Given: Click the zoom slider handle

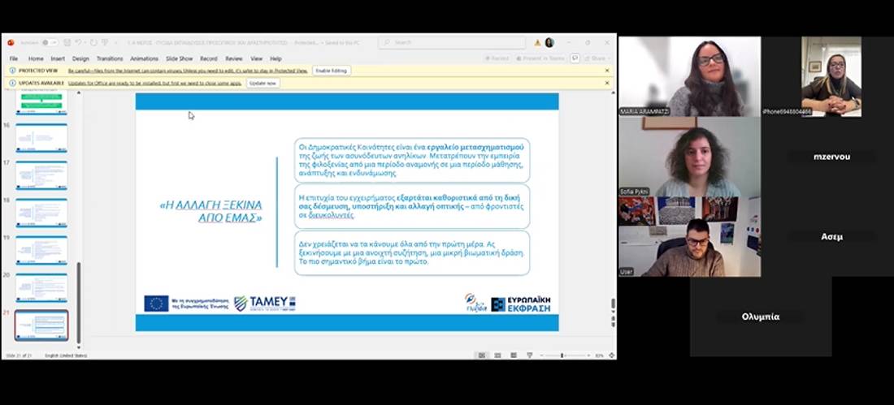Looking at the screenshot, I should click(x=562, y=355).
